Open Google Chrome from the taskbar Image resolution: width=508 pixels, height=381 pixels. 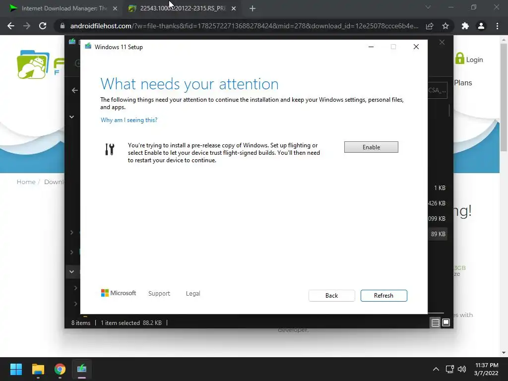(60, 369)
